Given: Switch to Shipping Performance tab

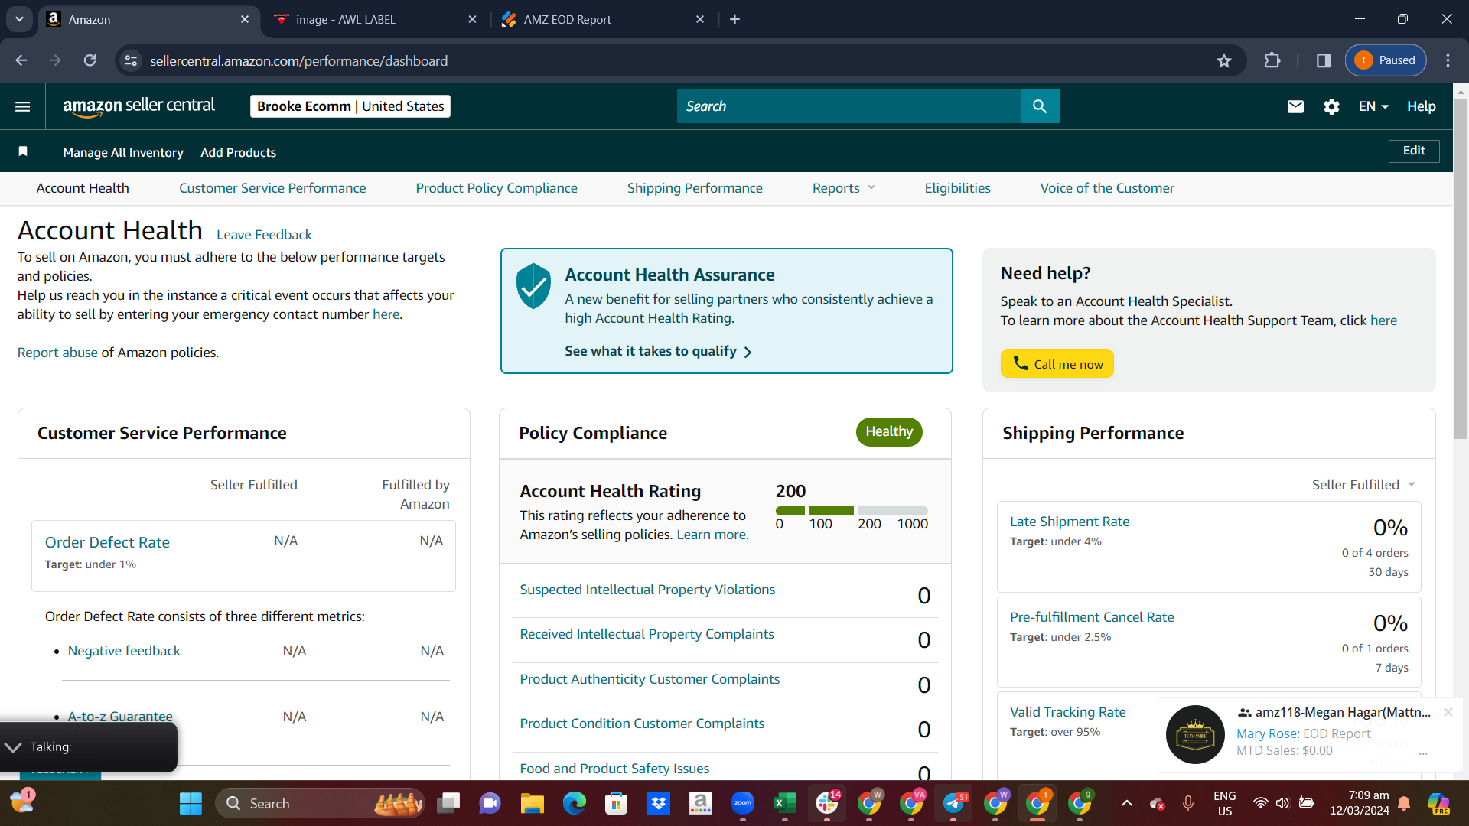Looking at the screenshot, I should click(695, 188).
